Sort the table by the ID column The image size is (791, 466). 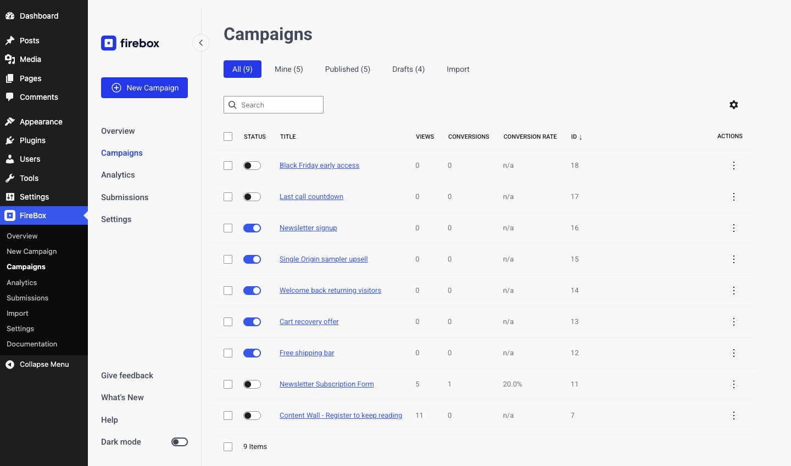(576, 137)
